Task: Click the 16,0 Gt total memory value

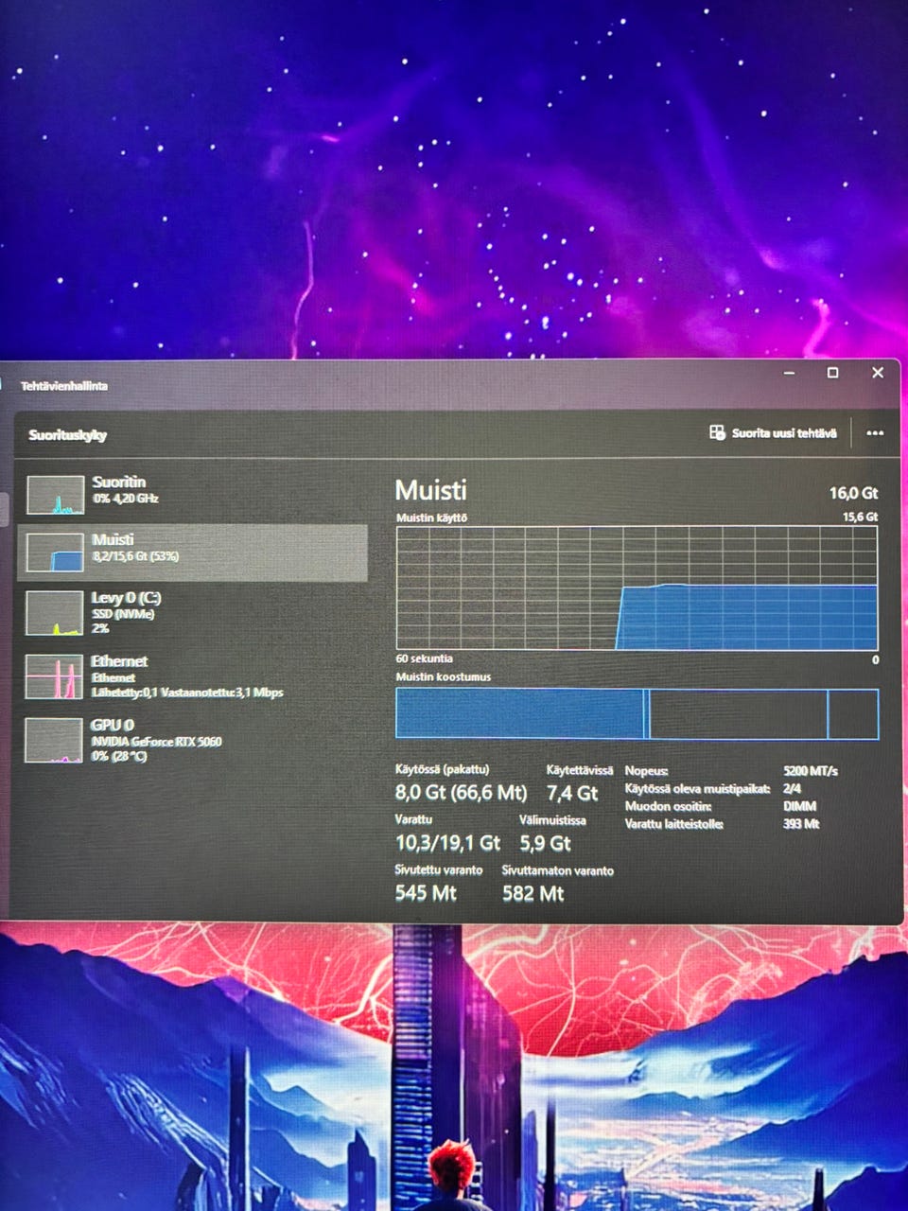Action: [853, 493]
